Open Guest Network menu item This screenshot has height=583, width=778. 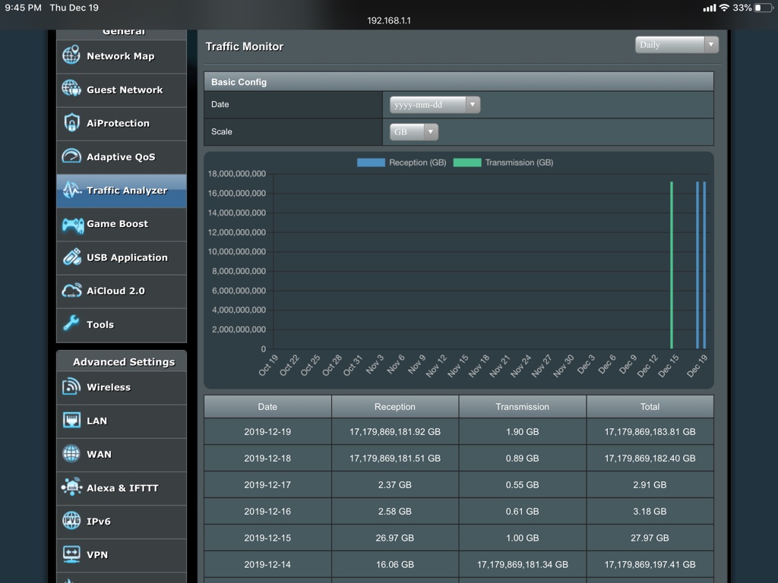[x=122, y=90]
